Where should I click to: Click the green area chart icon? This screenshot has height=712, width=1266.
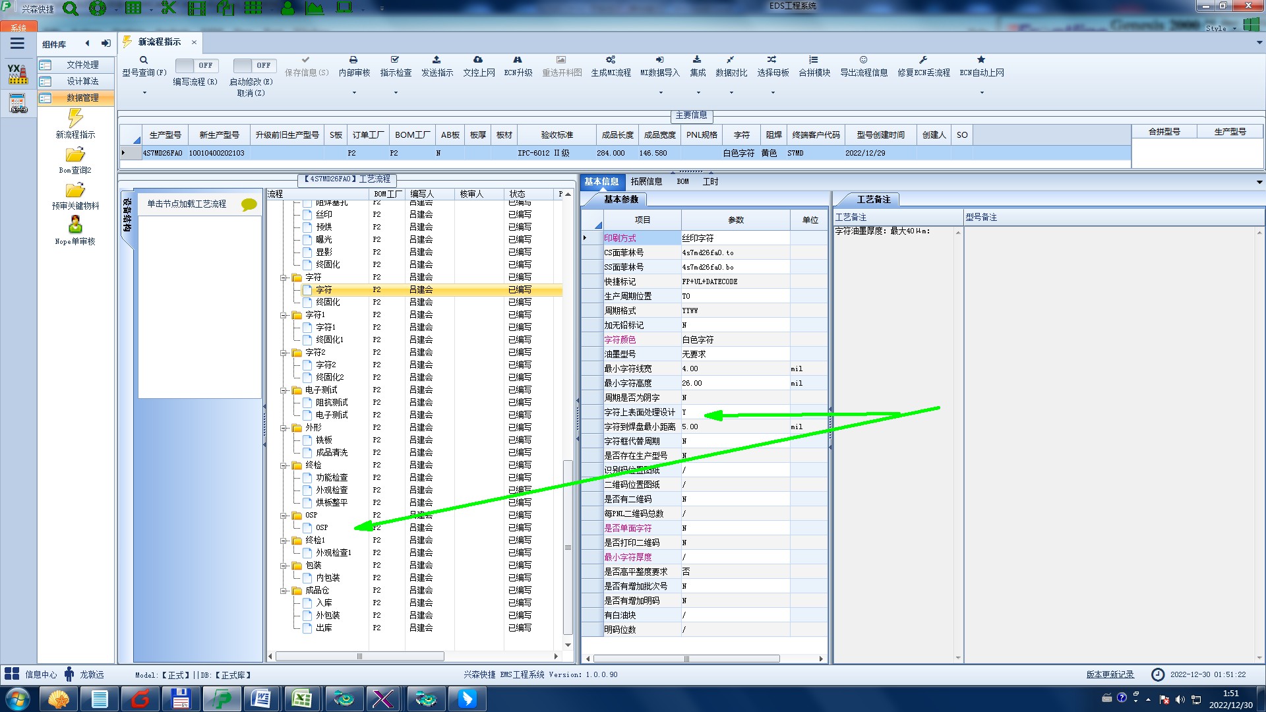315,8
